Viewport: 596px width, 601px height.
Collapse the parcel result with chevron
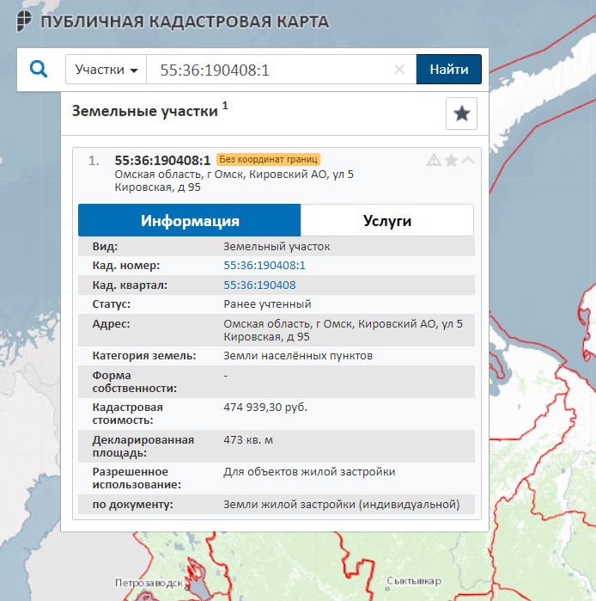point(468,160)
